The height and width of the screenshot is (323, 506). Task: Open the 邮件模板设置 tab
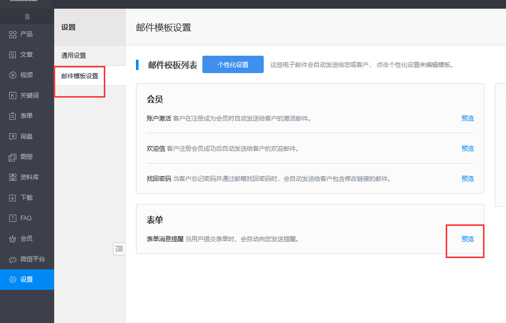[x=80, y=76]
